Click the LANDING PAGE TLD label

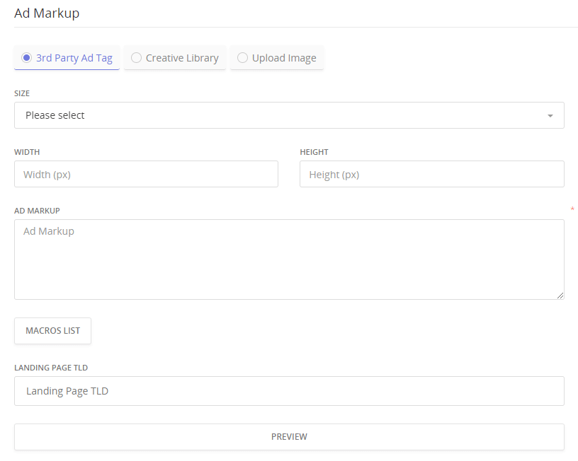(51, 368)
